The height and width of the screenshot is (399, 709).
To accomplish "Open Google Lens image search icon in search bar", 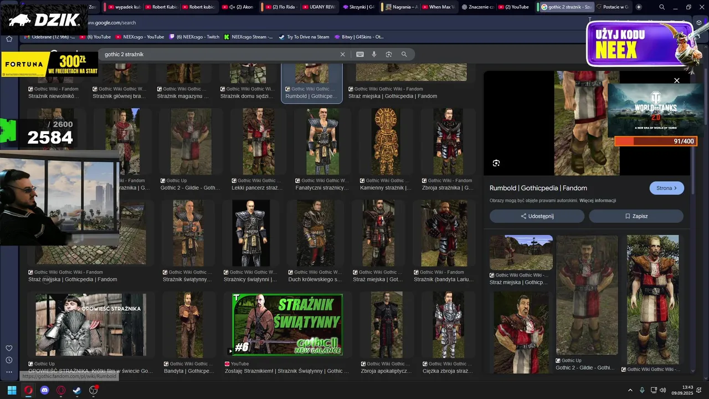I will [x=389, y=54].
